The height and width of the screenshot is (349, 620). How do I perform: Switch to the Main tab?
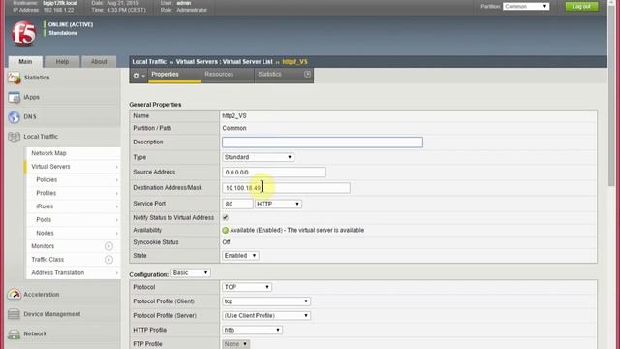click(25, 62)
